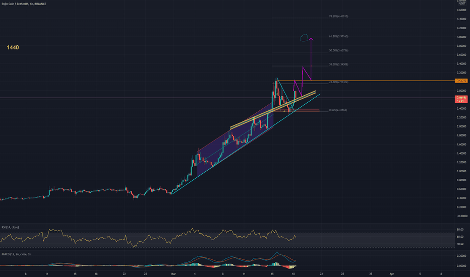Click the yellow RSI line
Image resolution: width=470 pixels, height=277 pixels.
[x=148, y=237]
